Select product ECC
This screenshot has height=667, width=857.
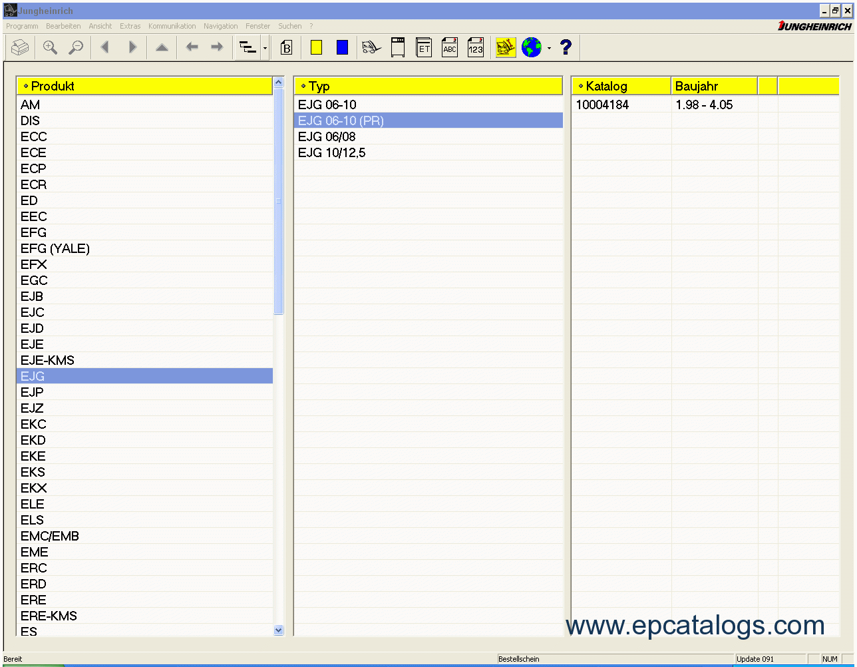144,136
